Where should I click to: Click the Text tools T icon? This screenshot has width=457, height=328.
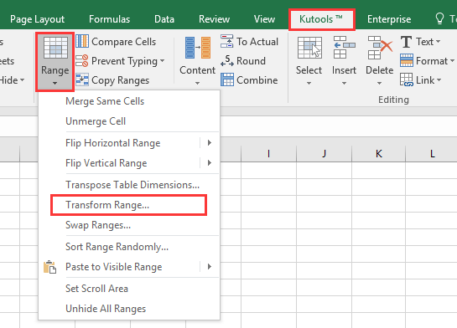tap(407, 42)
